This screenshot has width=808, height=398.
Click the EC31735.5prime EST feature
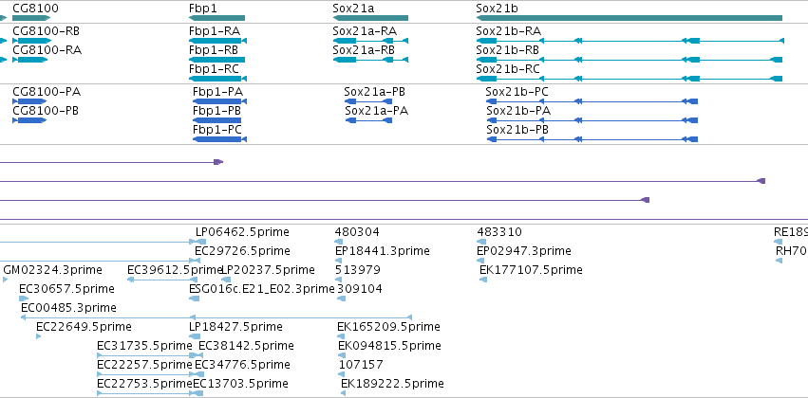(x=149, y=355)
